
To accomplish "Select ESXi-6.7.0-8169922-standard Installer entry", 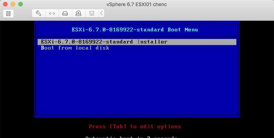I will pos(137,42).
